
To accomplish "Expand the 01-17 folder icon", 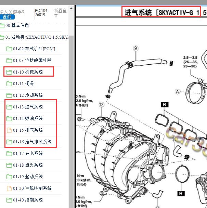I will [9, 154].
